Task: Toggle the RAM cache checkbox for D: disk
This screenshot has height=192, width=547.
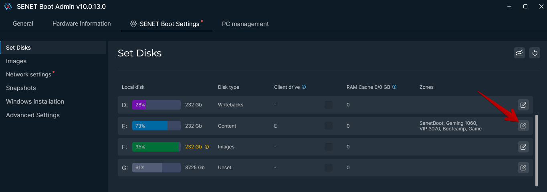Action: pyautogui.click(x=328, y=105)
